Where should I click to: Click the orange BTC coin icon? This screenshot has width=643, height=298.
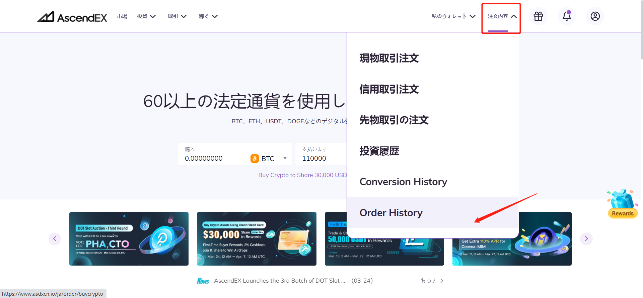point(255,158)
